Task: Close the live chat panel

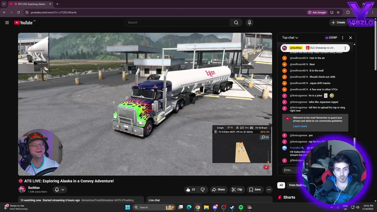Action: tap(350, 38)
